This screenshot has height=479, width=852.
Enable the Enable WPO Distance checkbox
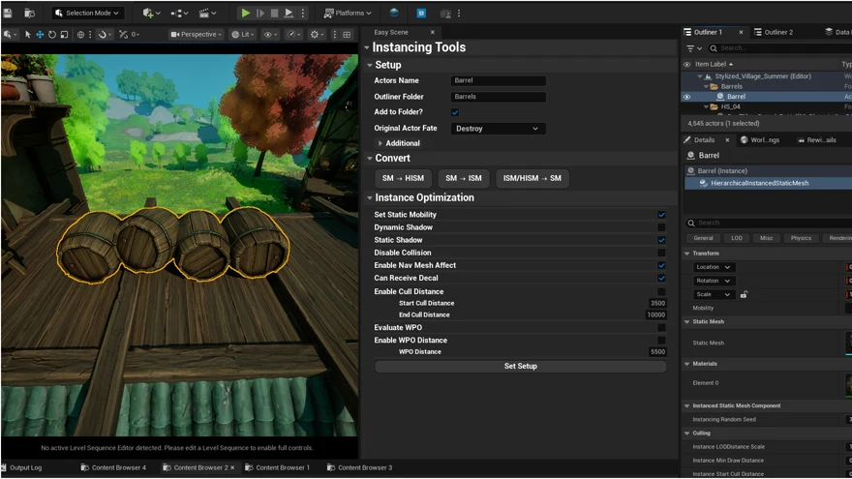coord(661,340)
